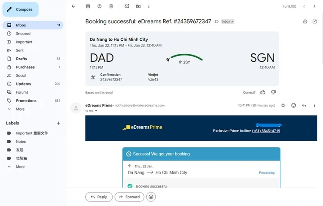Add emoji reaction in message header
This screenshot has width=323, height=206.
(293, 105)
